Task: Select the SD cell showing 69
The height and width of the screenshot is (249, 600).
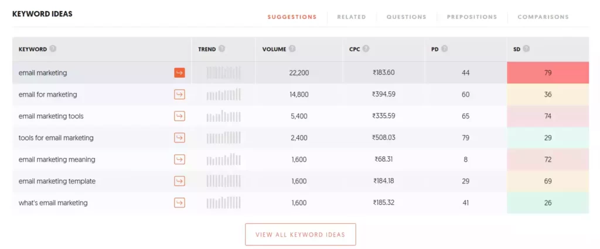Action: 548,181
